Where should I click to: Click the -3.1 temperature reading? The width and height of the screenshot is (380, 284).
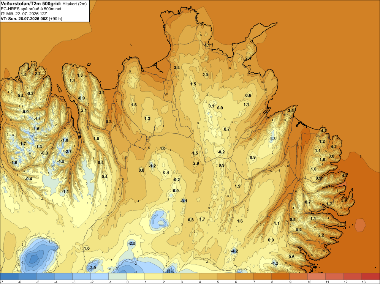point(184,201)
